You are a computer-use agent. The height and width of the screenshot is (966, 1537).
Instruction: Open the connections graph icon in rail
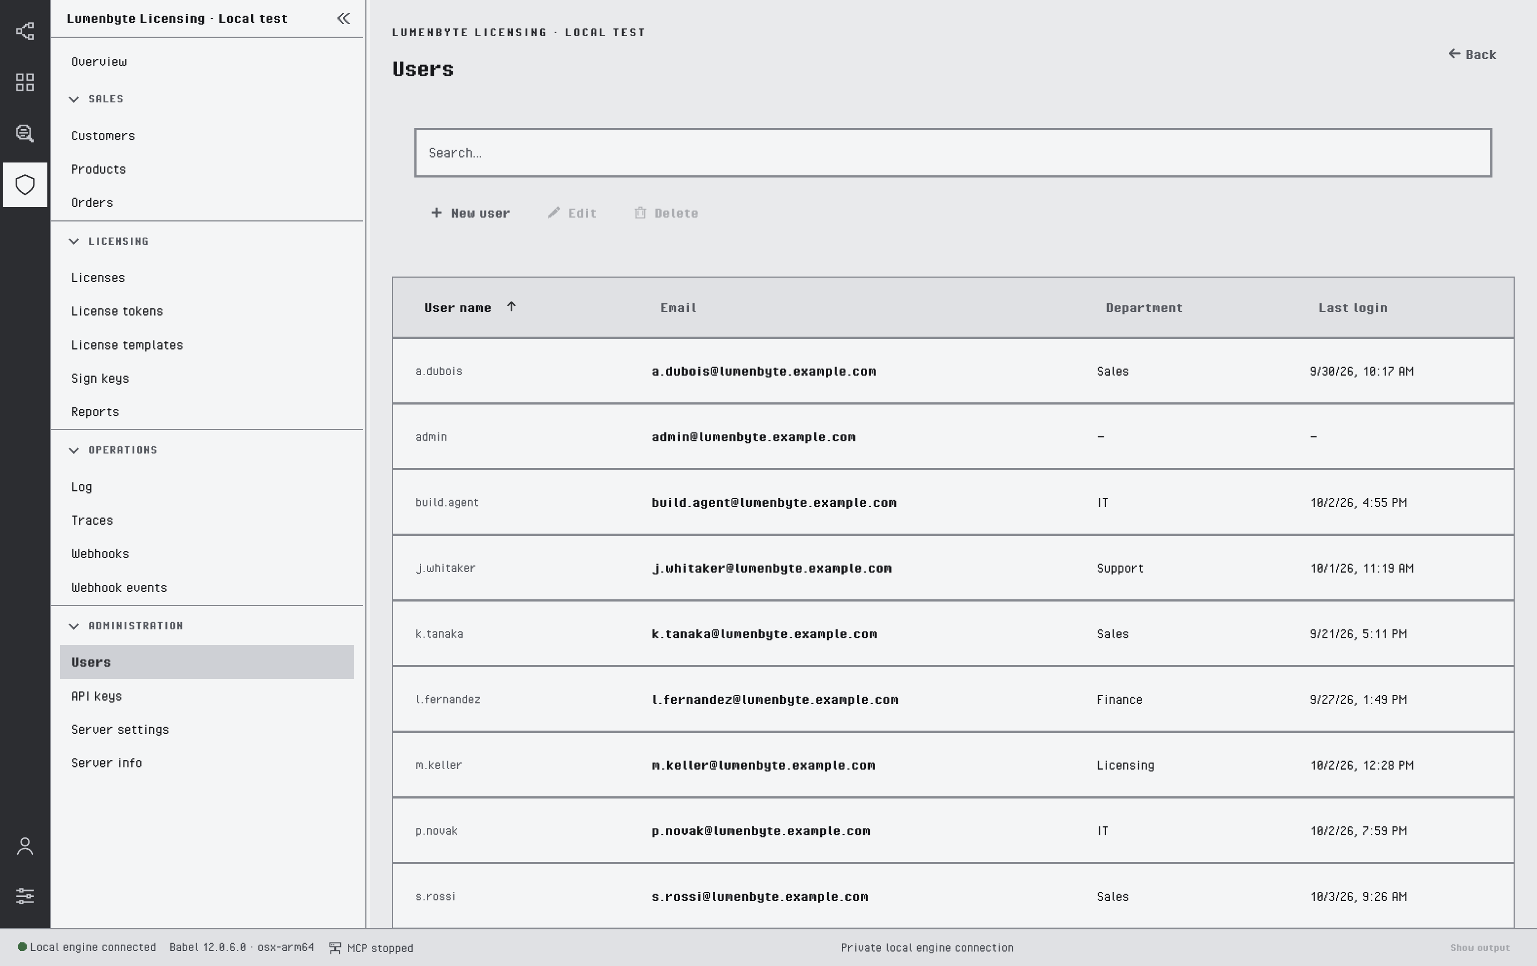pos(25,31)
